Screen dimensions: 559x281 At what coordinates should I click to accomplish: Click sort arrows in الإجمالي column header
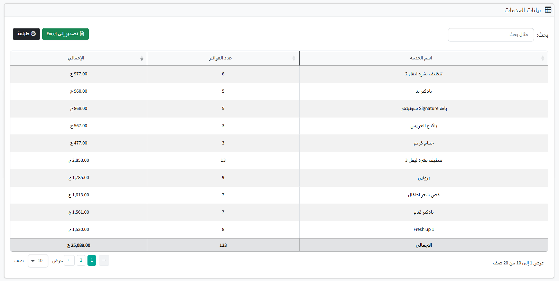[142, 58]
